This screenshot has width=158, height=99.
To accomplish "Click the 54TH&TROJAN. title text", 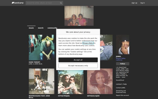I will click(64, 96).
